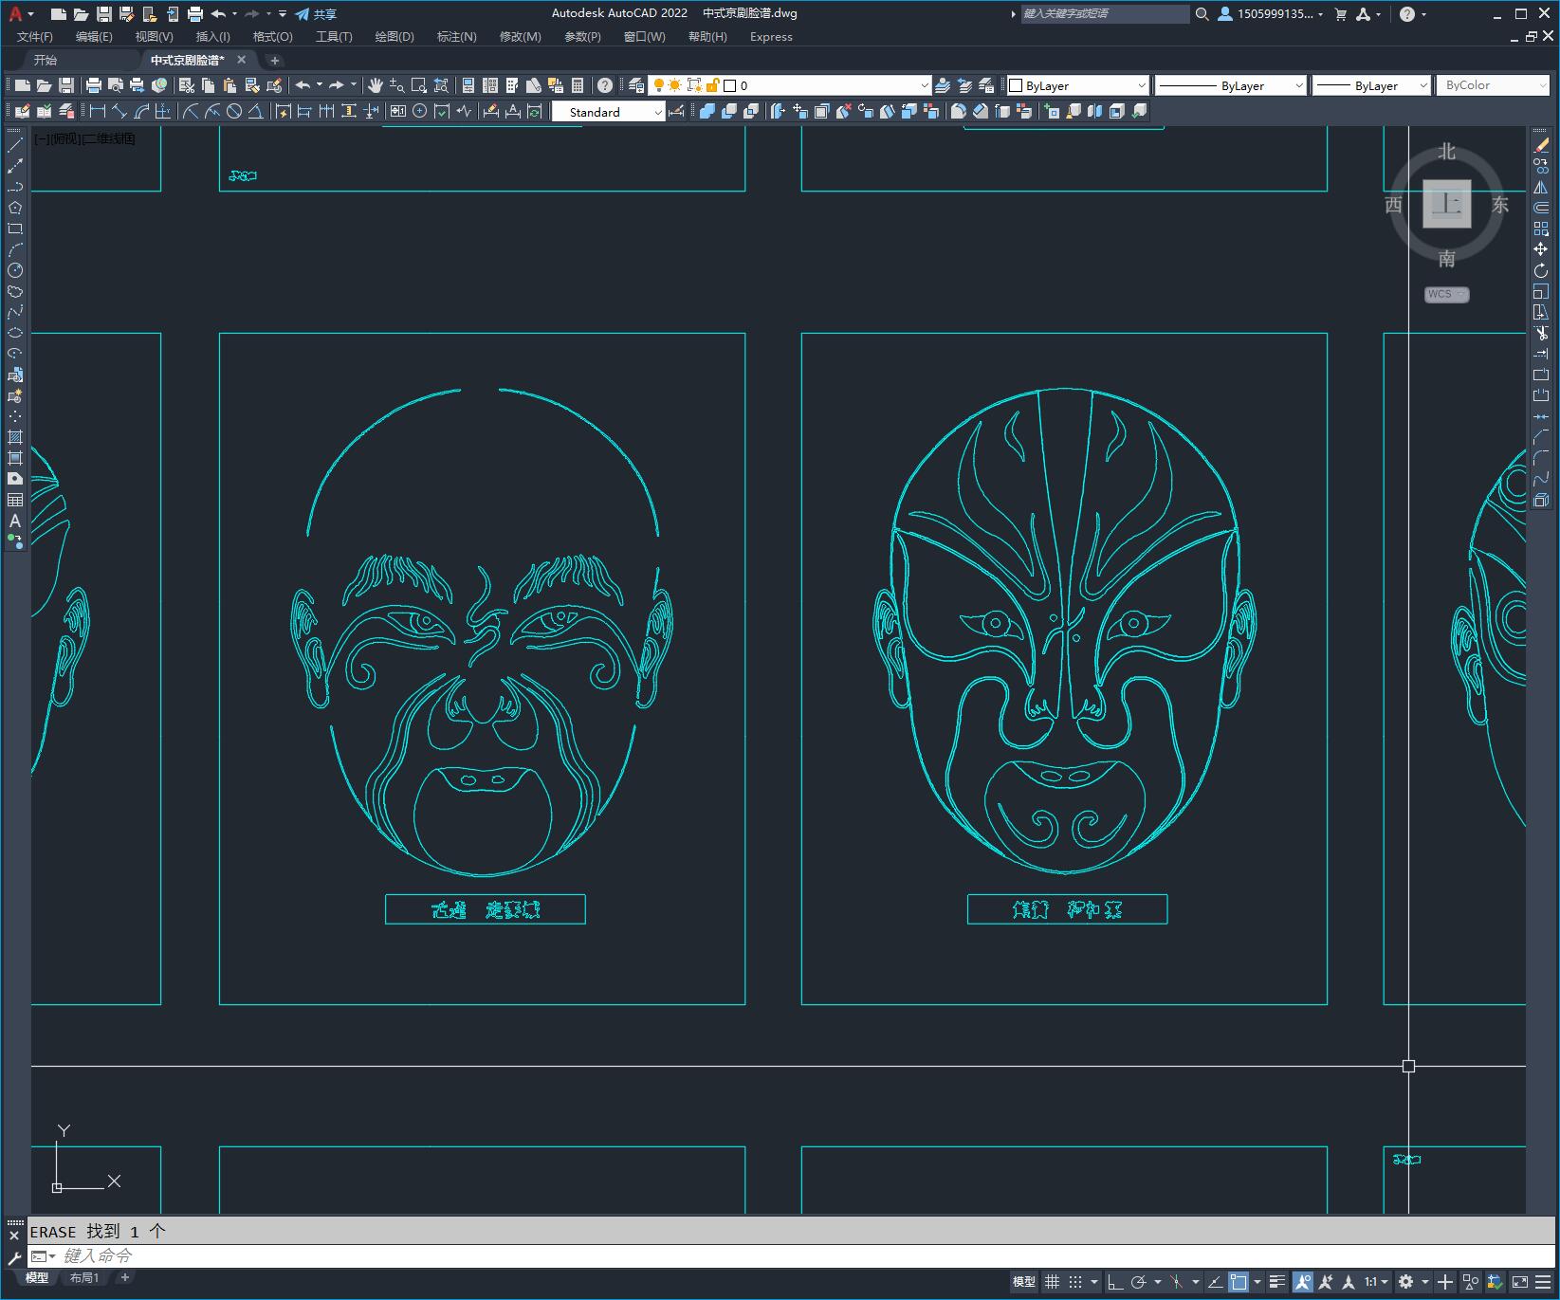Click the Trim tool
This screenshot has height=1300, width=1560.
(x=1541, y=333)
